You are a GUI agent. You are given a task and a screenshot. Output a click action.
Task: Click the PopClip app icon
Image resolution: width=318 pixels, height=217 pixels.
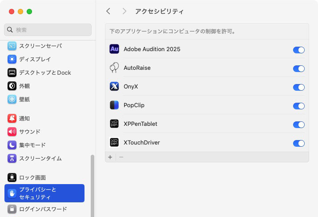point(114,105)
